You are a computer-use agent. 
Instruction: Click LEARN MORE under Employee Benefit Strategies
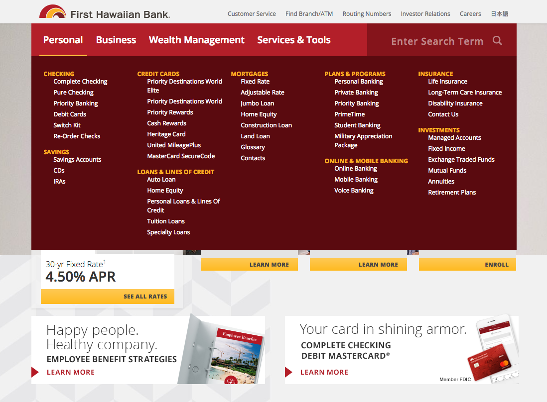point(71,372)
